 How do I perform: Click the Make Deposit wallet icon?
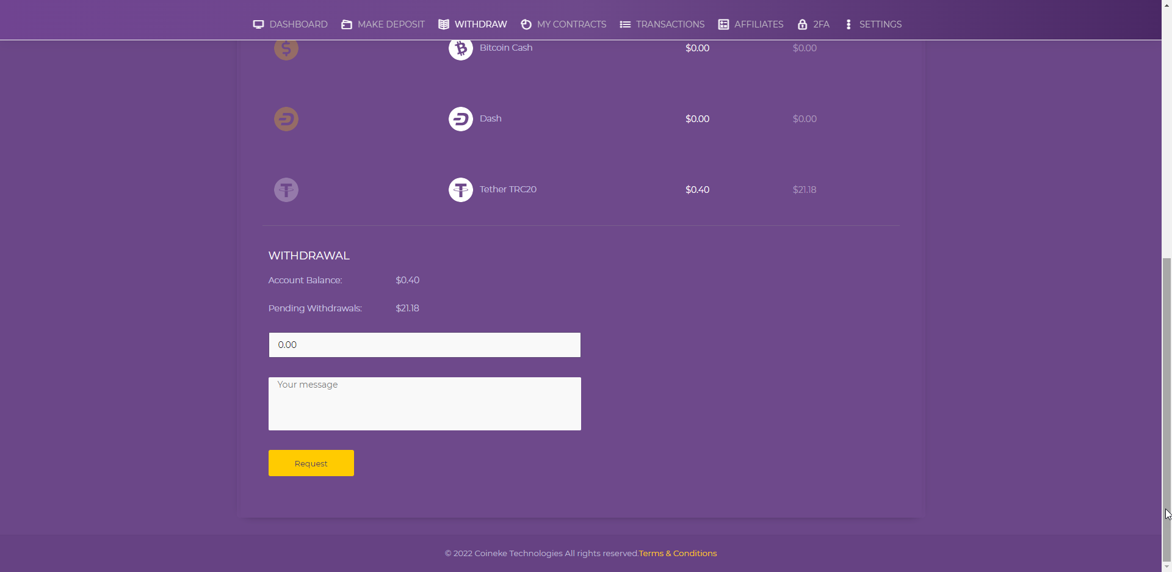[x=346, y=24]
